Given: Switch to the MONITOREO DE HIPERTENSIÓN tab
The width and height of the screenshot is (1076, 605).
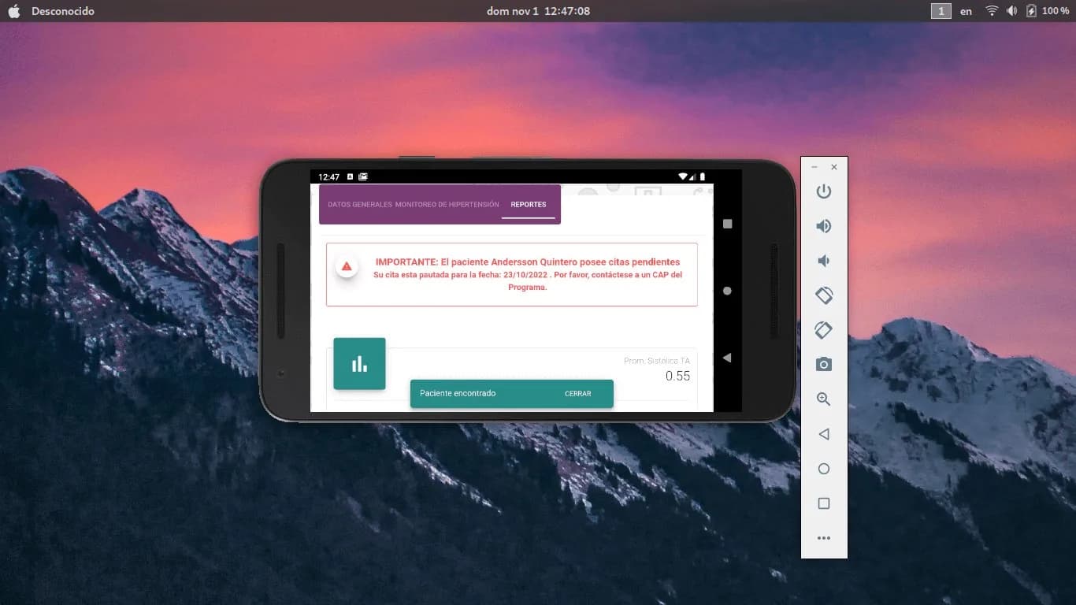Looking at the screenshot, I should pos(447,205).
